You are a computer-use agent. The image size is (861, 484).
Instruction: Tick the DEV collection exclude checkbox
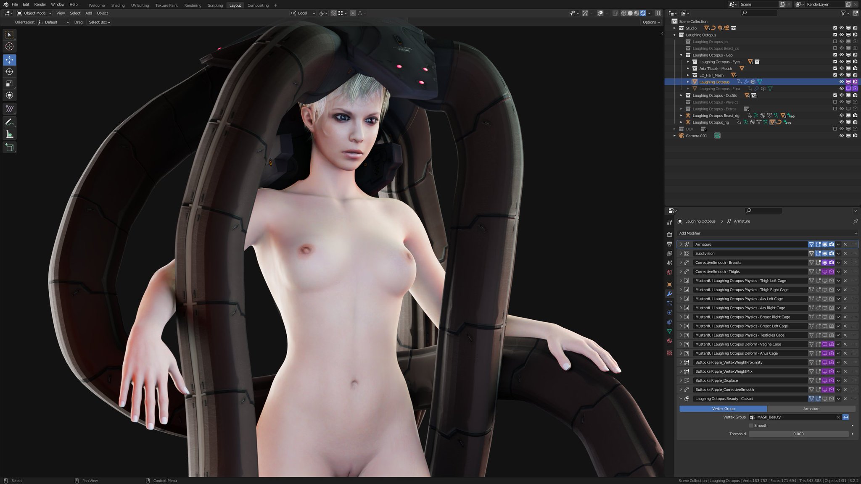click(x=835, y=129)
